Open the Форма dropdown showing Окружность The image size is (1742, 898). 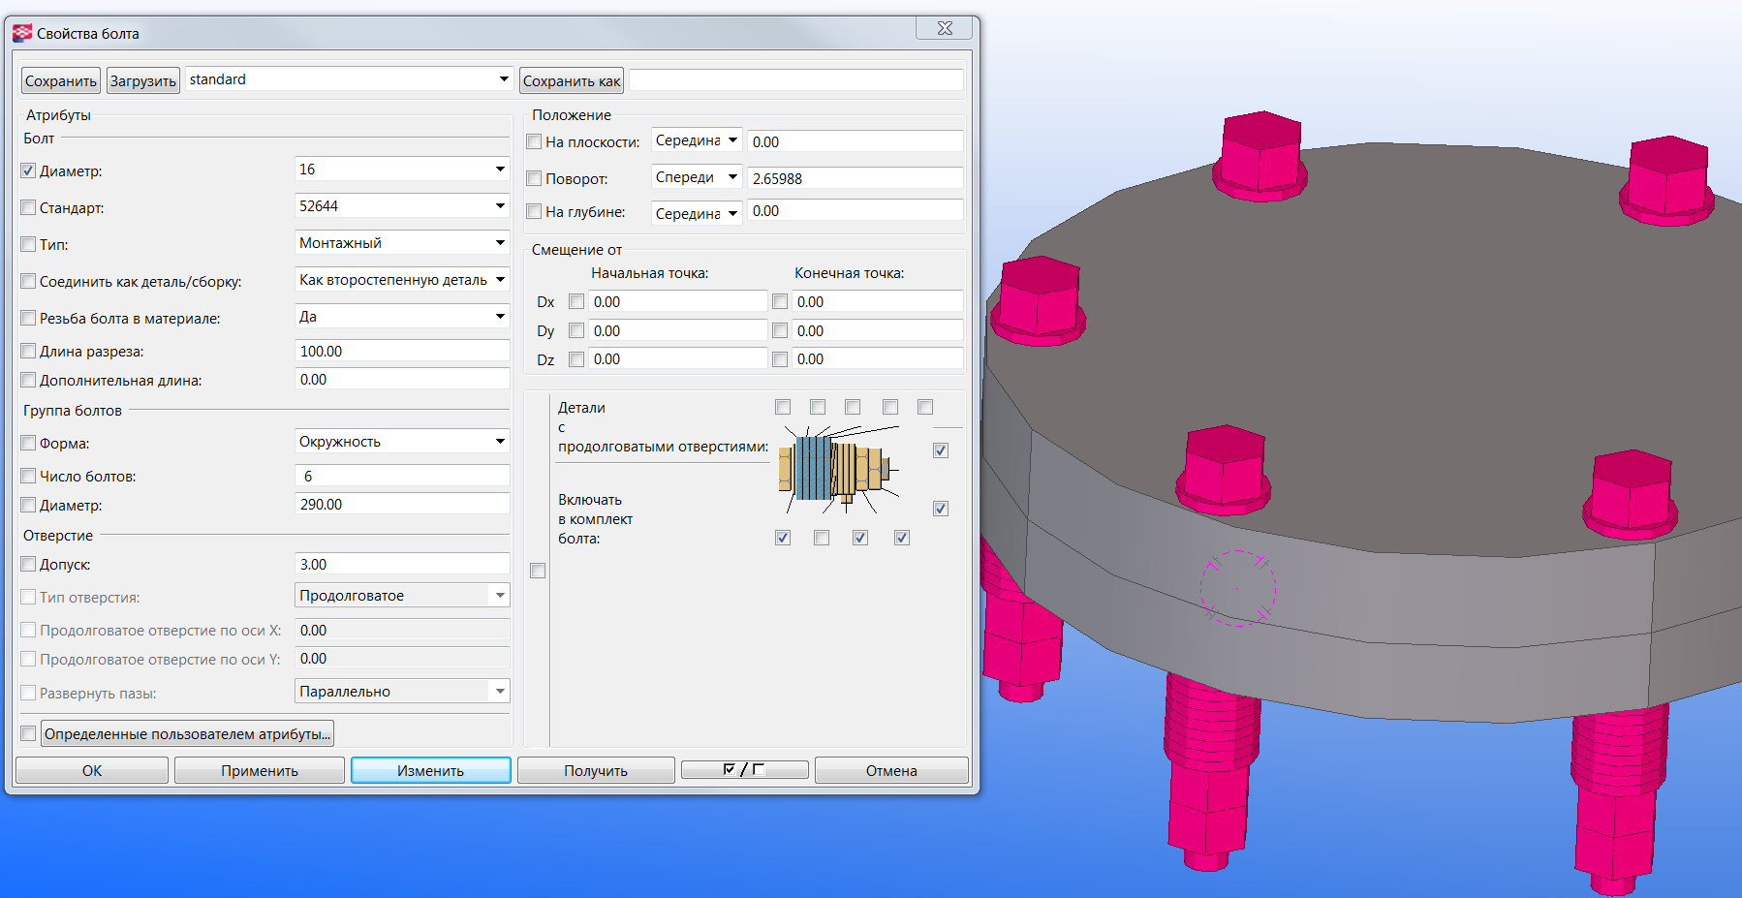coord(500,442)
